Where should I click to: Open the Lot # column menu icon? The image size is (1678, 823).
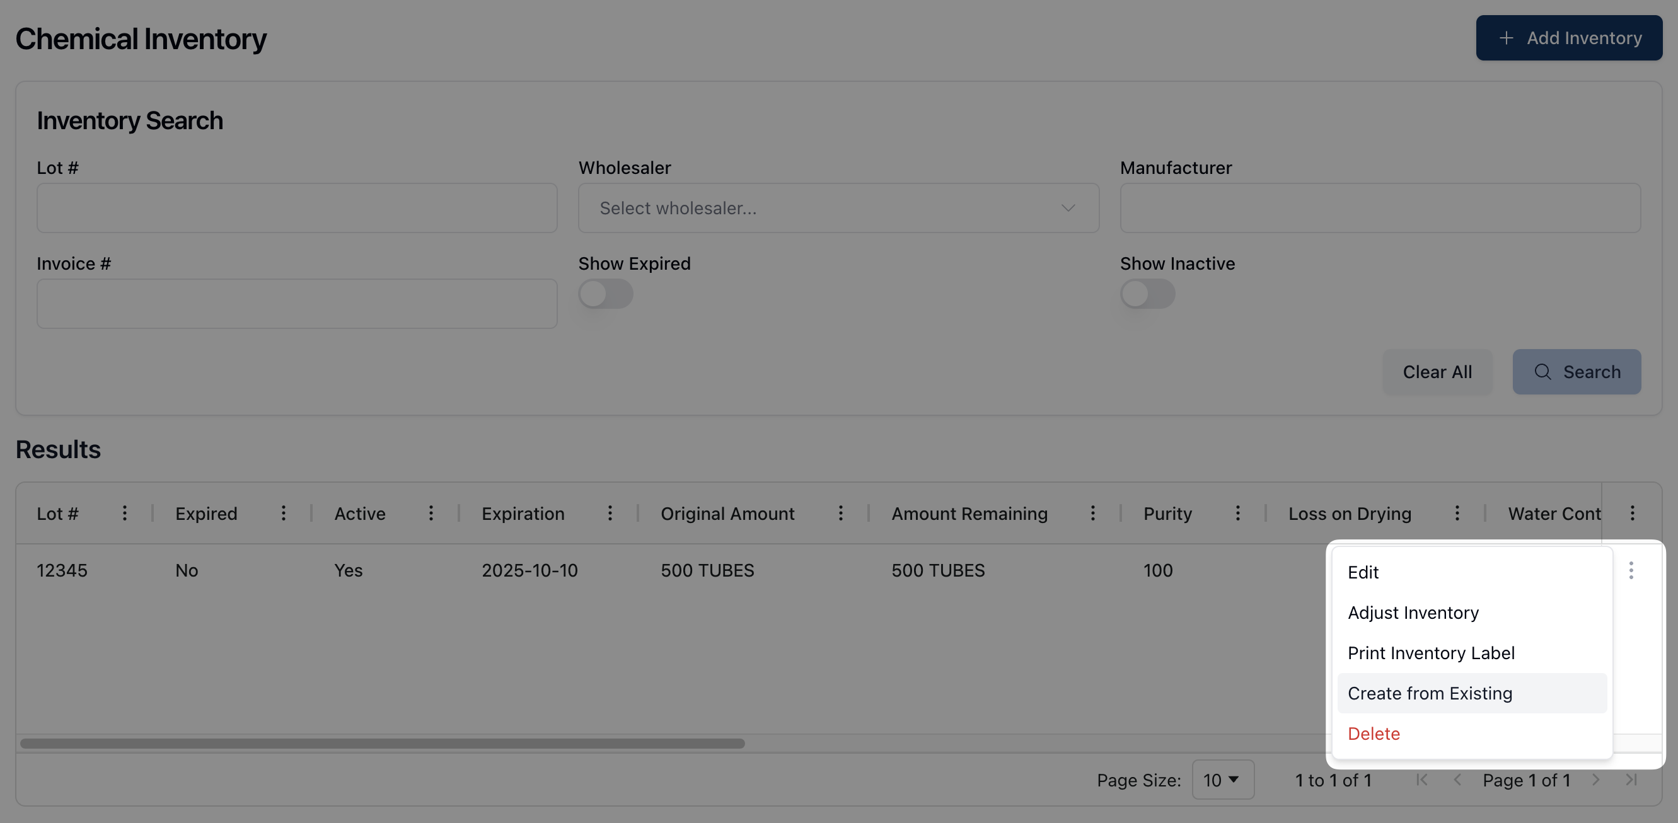(x=124, y=513)
